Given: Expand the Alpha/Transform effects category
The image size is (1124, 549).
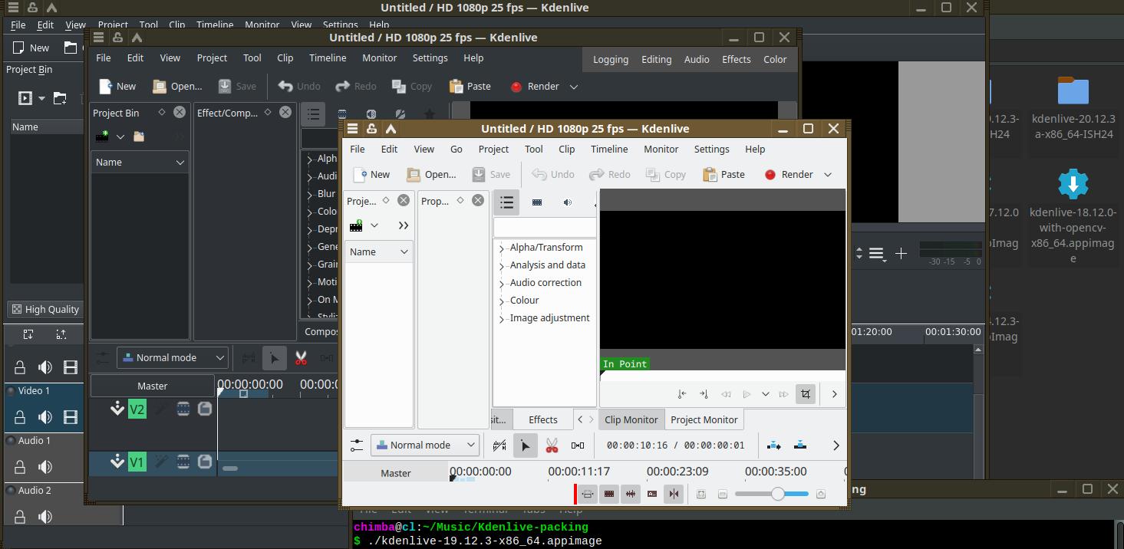Looking at the screenshot, I should pos(502,248).
